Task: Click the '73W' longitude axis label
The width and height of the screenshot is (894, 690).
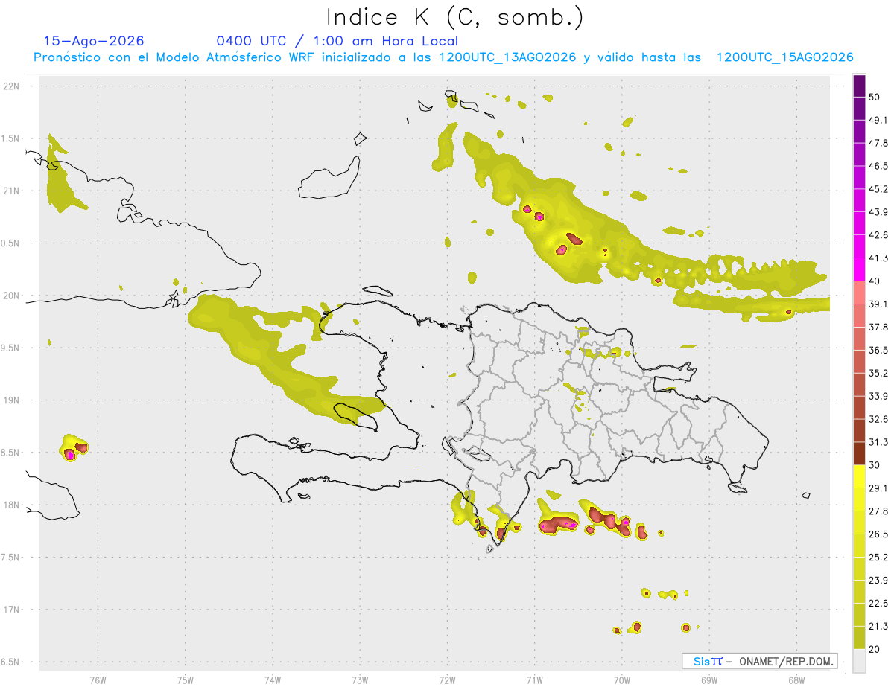Action: coord(360,680)
